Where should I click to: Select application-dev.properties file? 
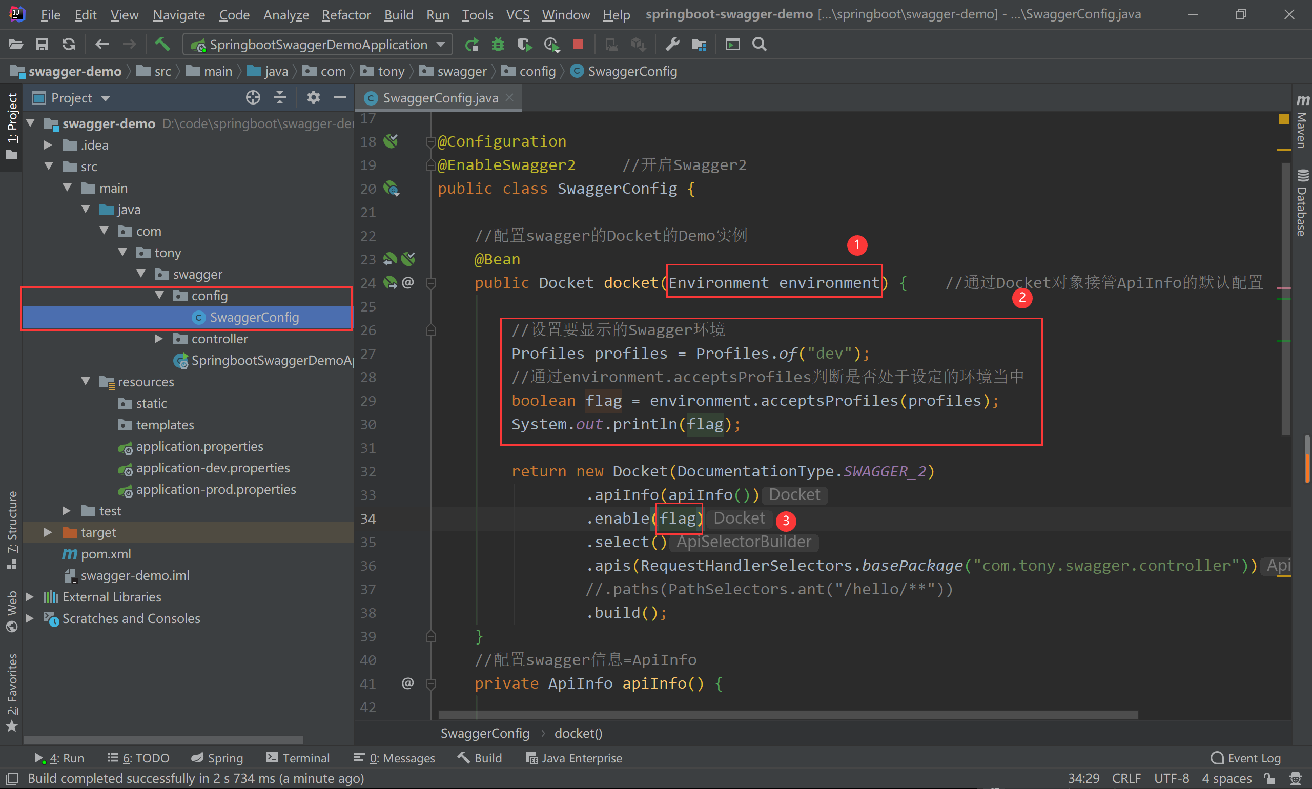click(213, 468)
